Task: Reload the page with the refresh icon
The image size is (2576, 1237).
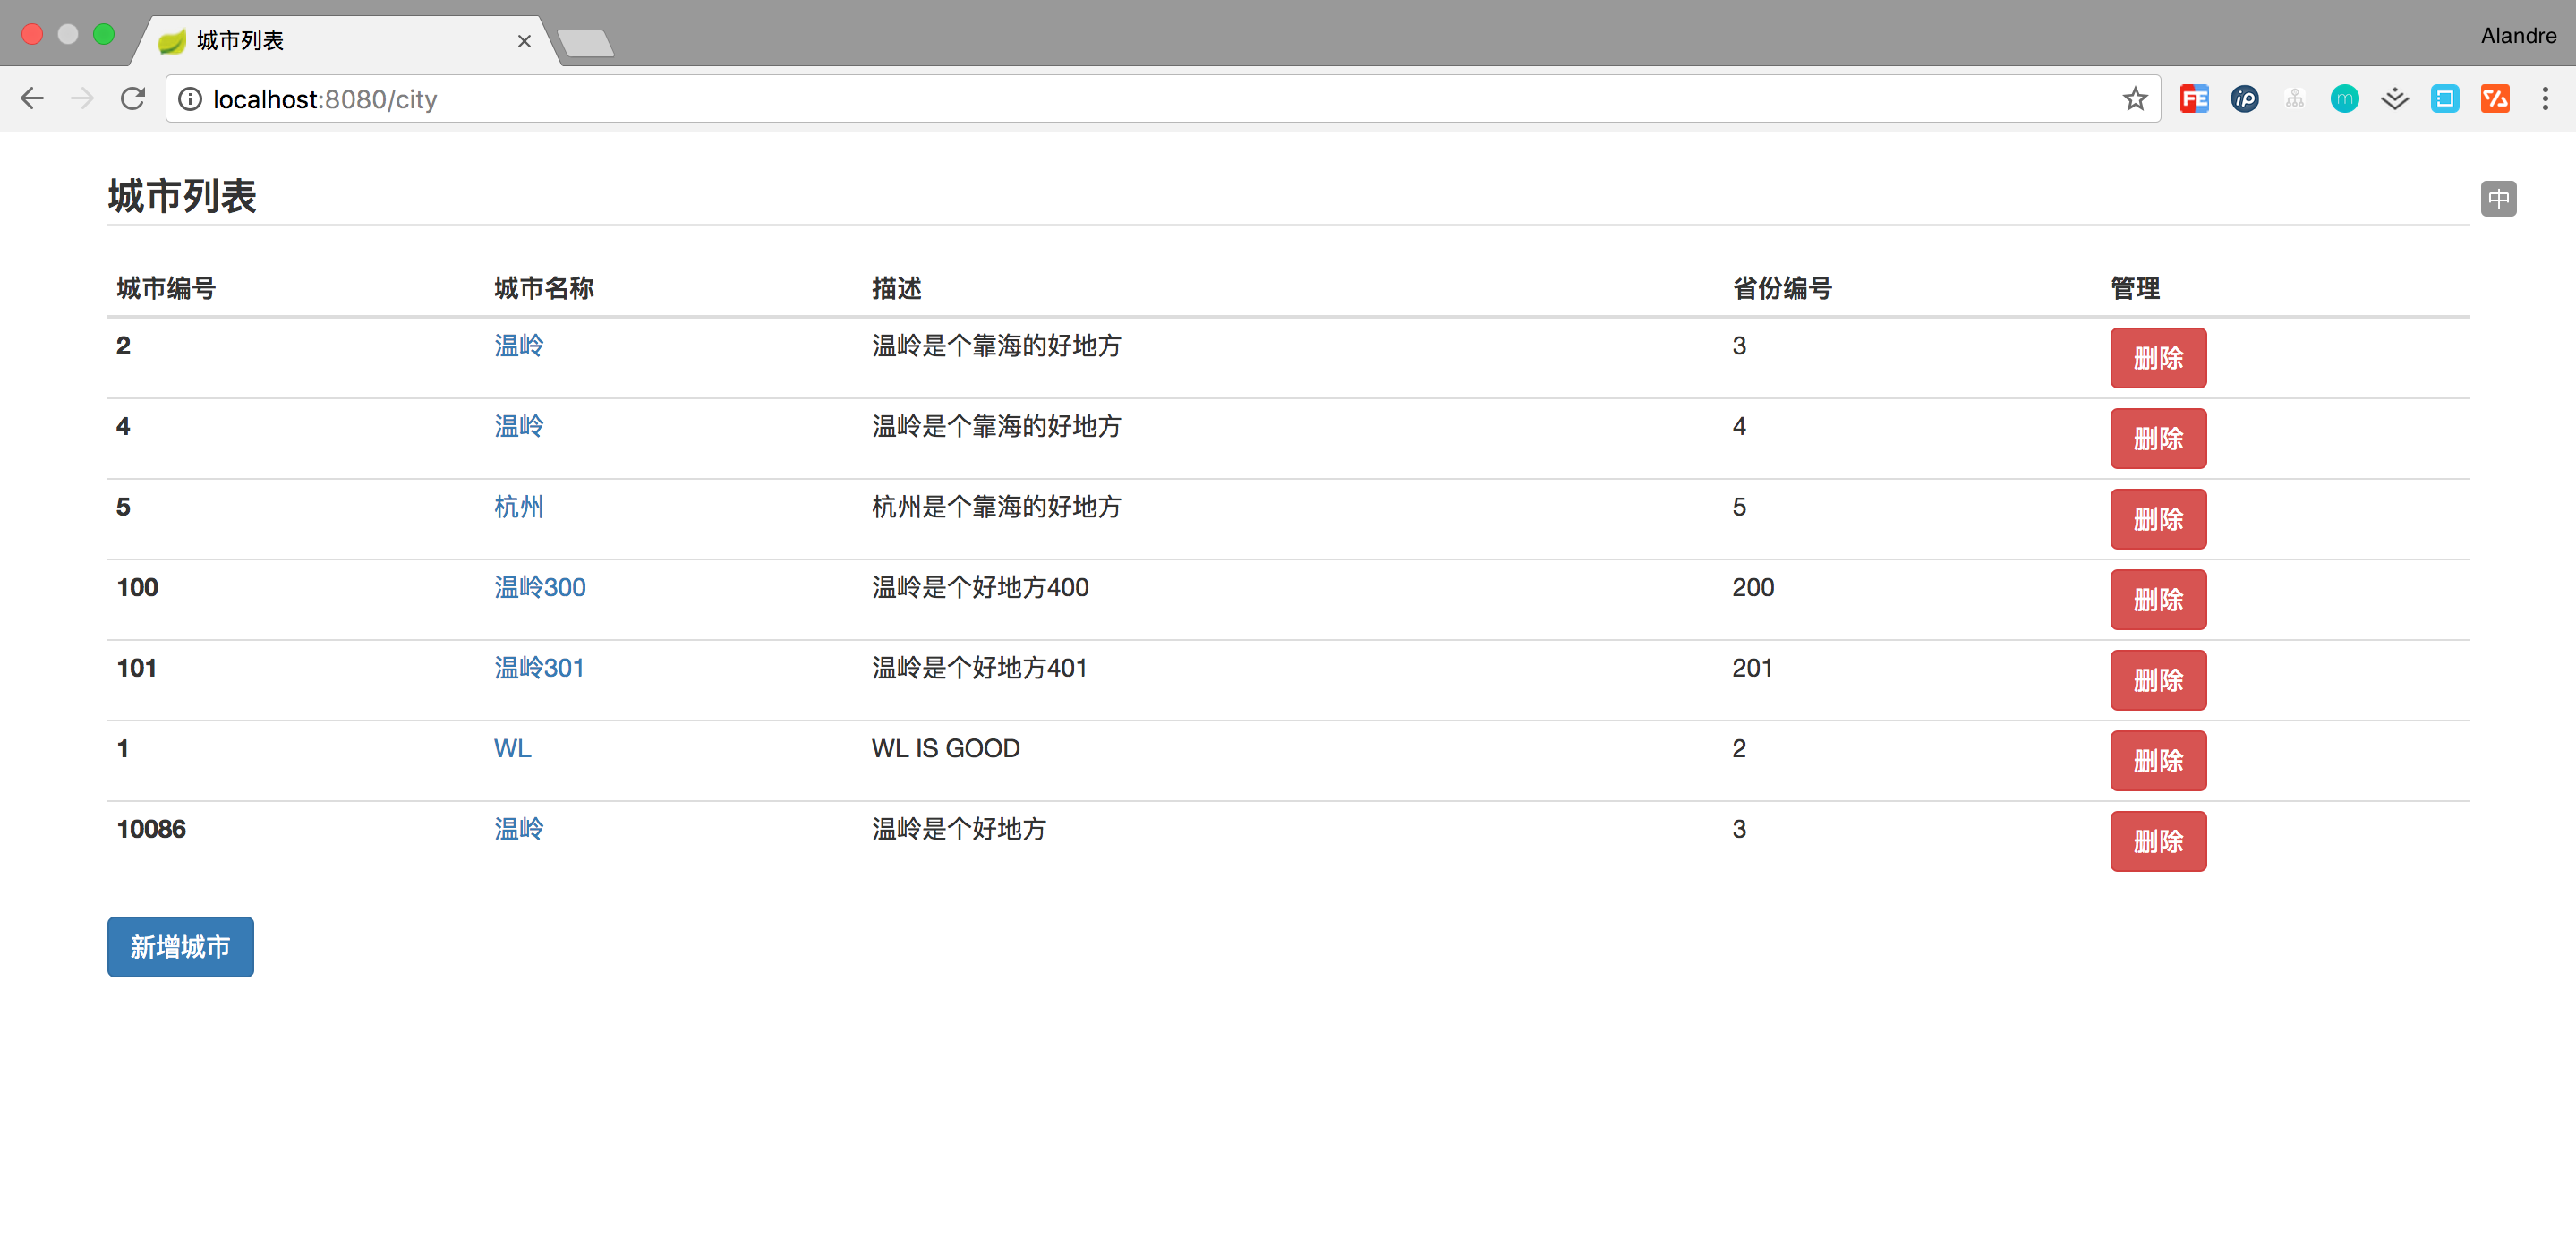Action: coord(133,98)
